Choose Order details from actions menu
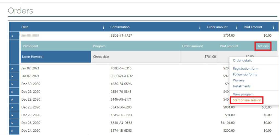280x135 pixels. click(242, 61)
